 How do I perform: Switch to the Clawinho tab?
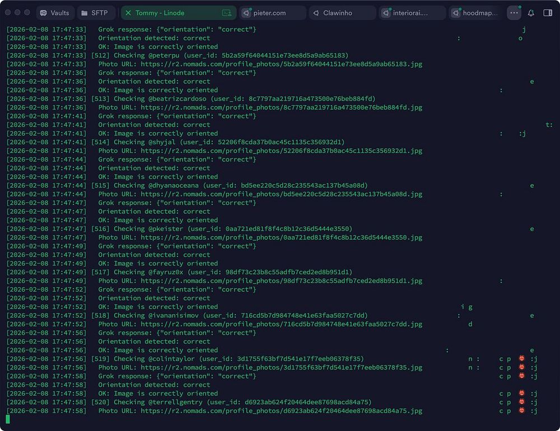[342, 13]
